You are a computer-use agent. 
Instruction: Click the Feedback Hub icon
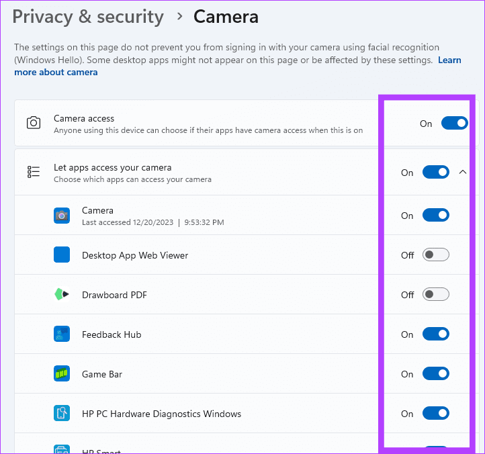click(x=62, y=334)
